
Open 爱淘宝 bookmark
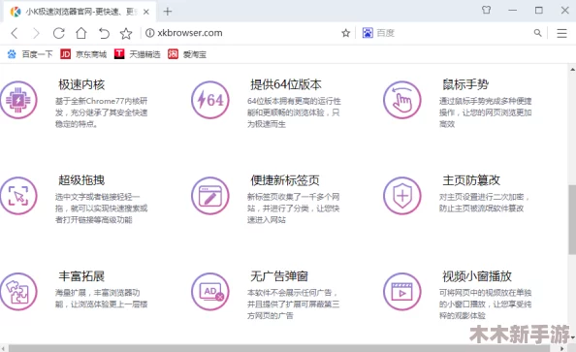click(187, 54)
